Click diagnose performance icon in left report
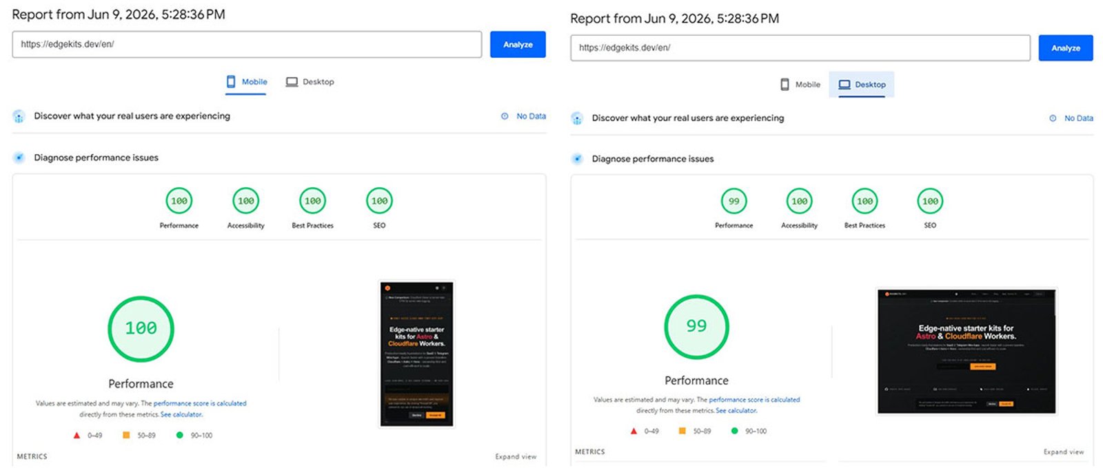 [x=19, y=158]
